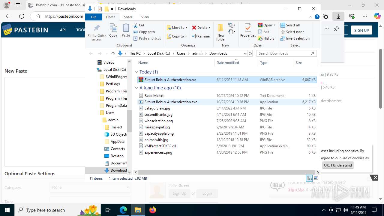
Task: Open the File menu tab
Action: tap(94, 17)
